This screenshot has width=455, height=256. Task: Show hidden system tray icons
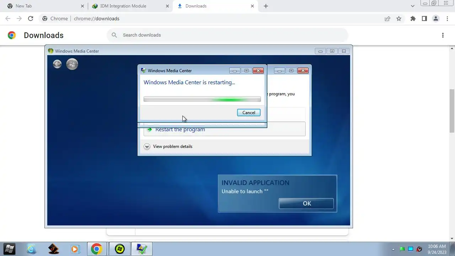point(393,249)
